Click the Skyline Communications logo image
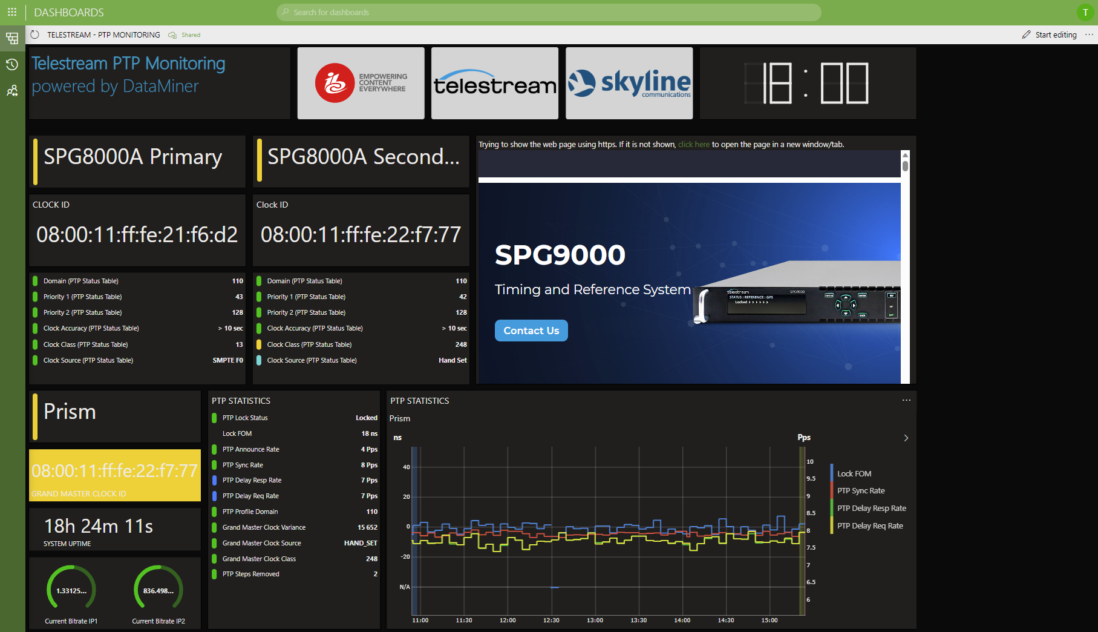 pyautogui.click(x=629, y=83)
